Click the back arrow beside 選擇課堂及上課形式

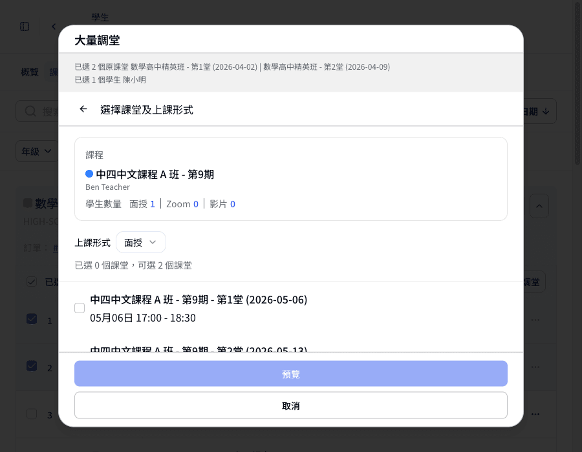(83, 109)
